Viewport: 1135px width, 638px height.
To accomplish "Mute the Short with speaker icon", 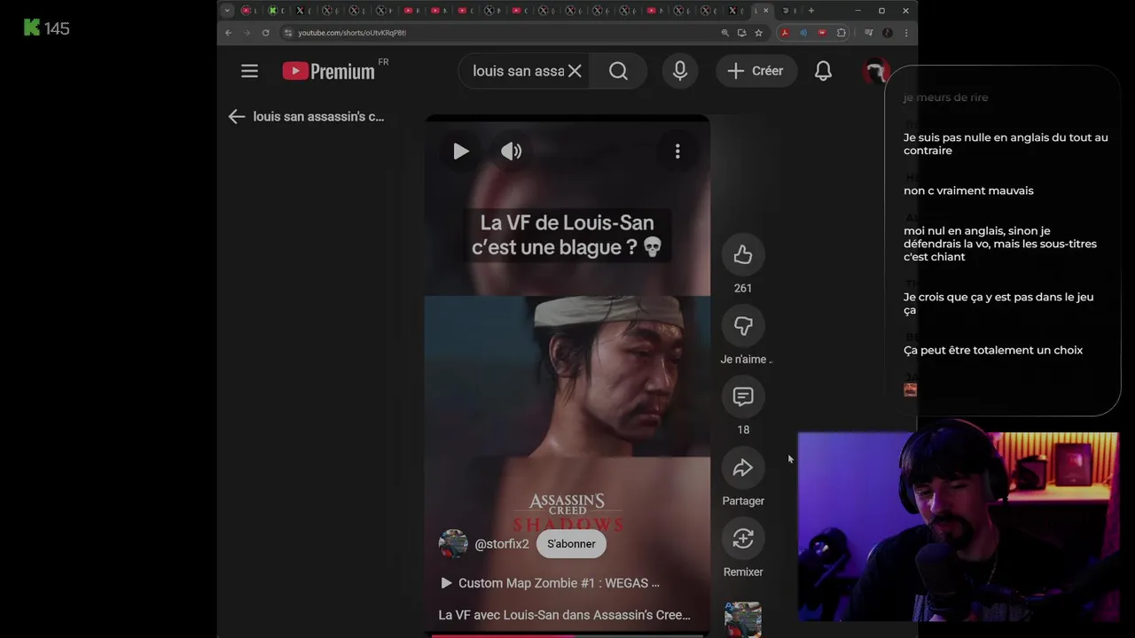I will coord(512,152).
